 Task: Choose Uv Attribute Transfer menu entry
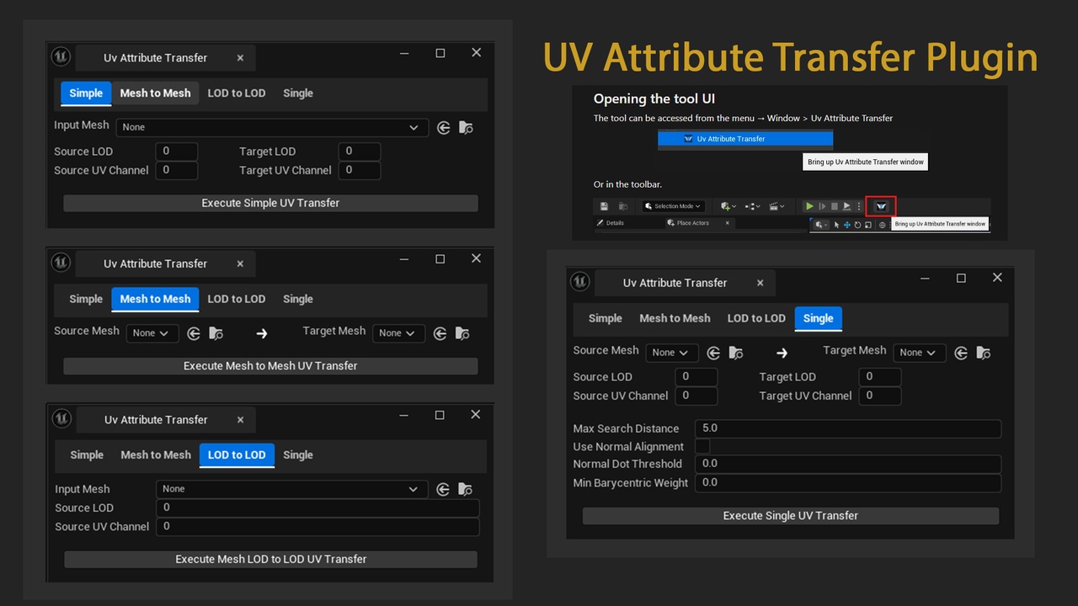(745, 139)
